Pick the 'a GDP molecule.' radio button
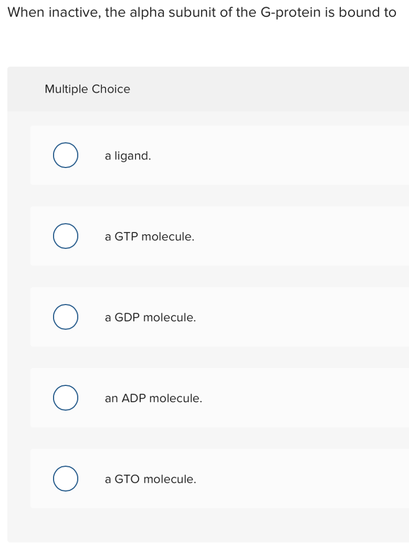The height and width of the screenshot is (555, 409). coord(65,318)
